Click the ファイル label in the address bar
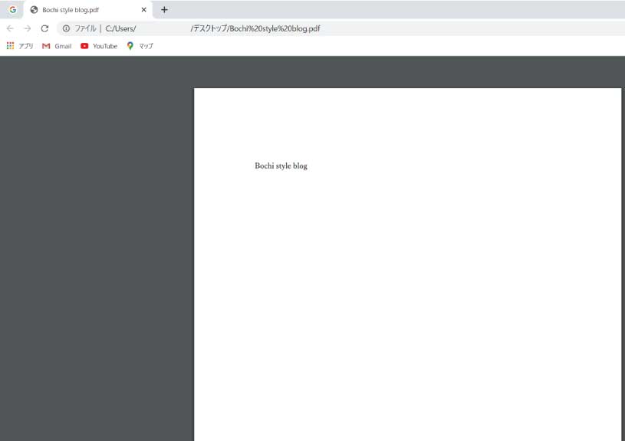The width and height of the screenshot is (625, 441). pos(84,28)
